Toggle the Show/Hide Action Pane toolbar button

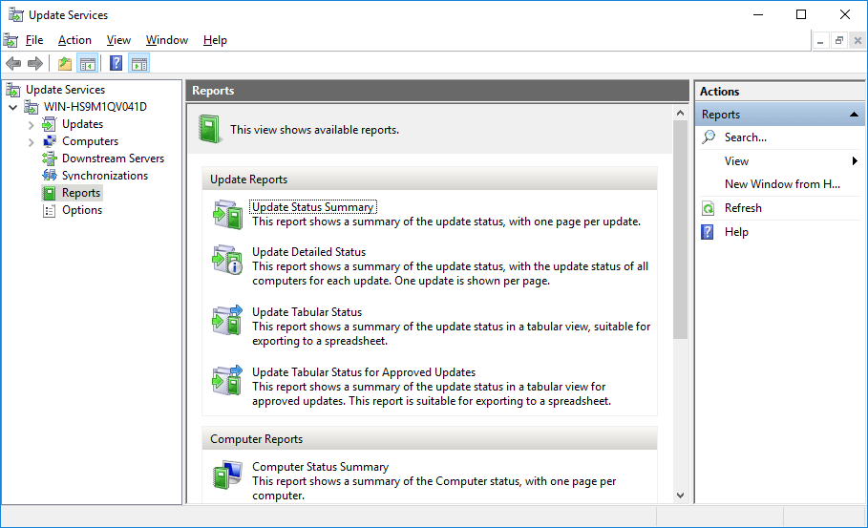point(139,64)
